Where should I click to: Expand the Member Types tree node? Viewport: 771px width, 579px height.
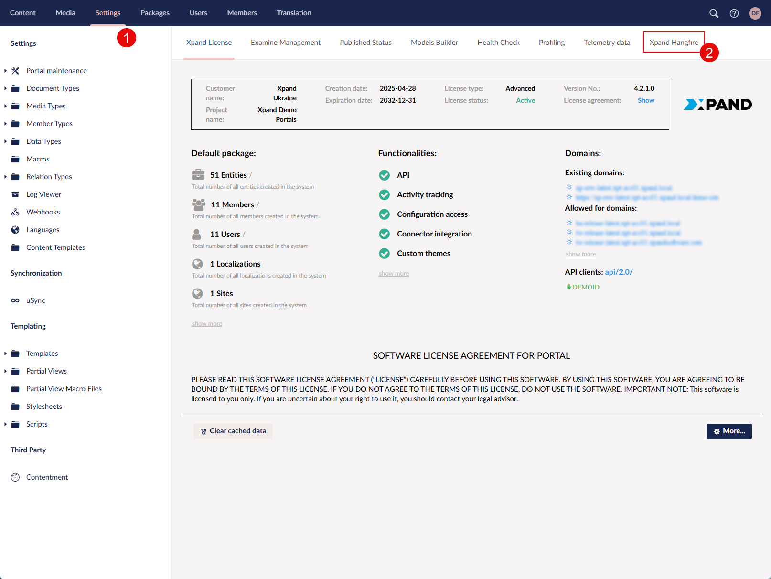click(x=5, y=124)
